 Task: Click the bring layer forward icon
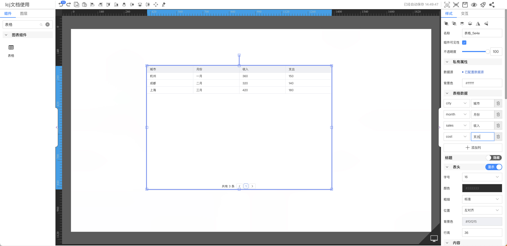[x=462, y=24]
